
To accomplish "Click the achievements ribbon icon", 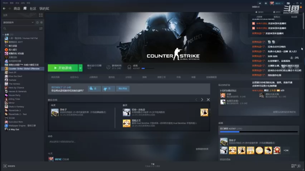I will [x=129, y=67].
